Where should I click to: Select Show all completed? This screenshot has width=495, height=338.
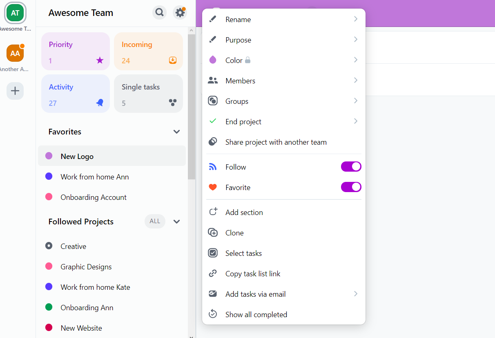tap(284, 314)
